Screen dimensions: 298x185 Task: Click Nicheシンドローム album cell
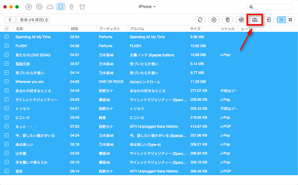145,82
